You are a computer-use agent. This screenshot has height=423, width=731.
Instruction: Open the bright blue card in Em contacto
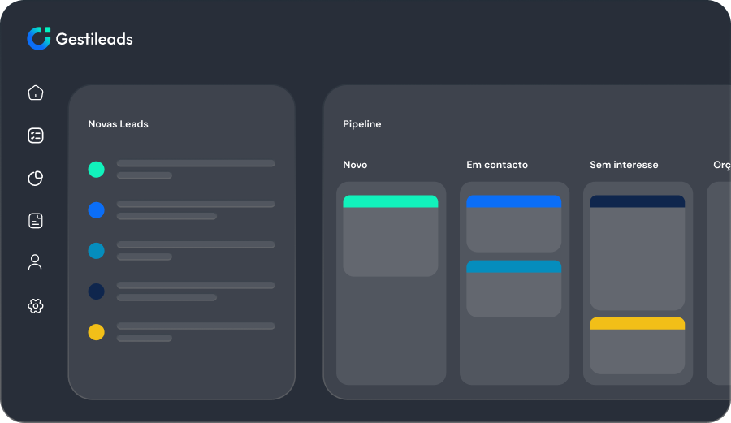click(514, 223)
